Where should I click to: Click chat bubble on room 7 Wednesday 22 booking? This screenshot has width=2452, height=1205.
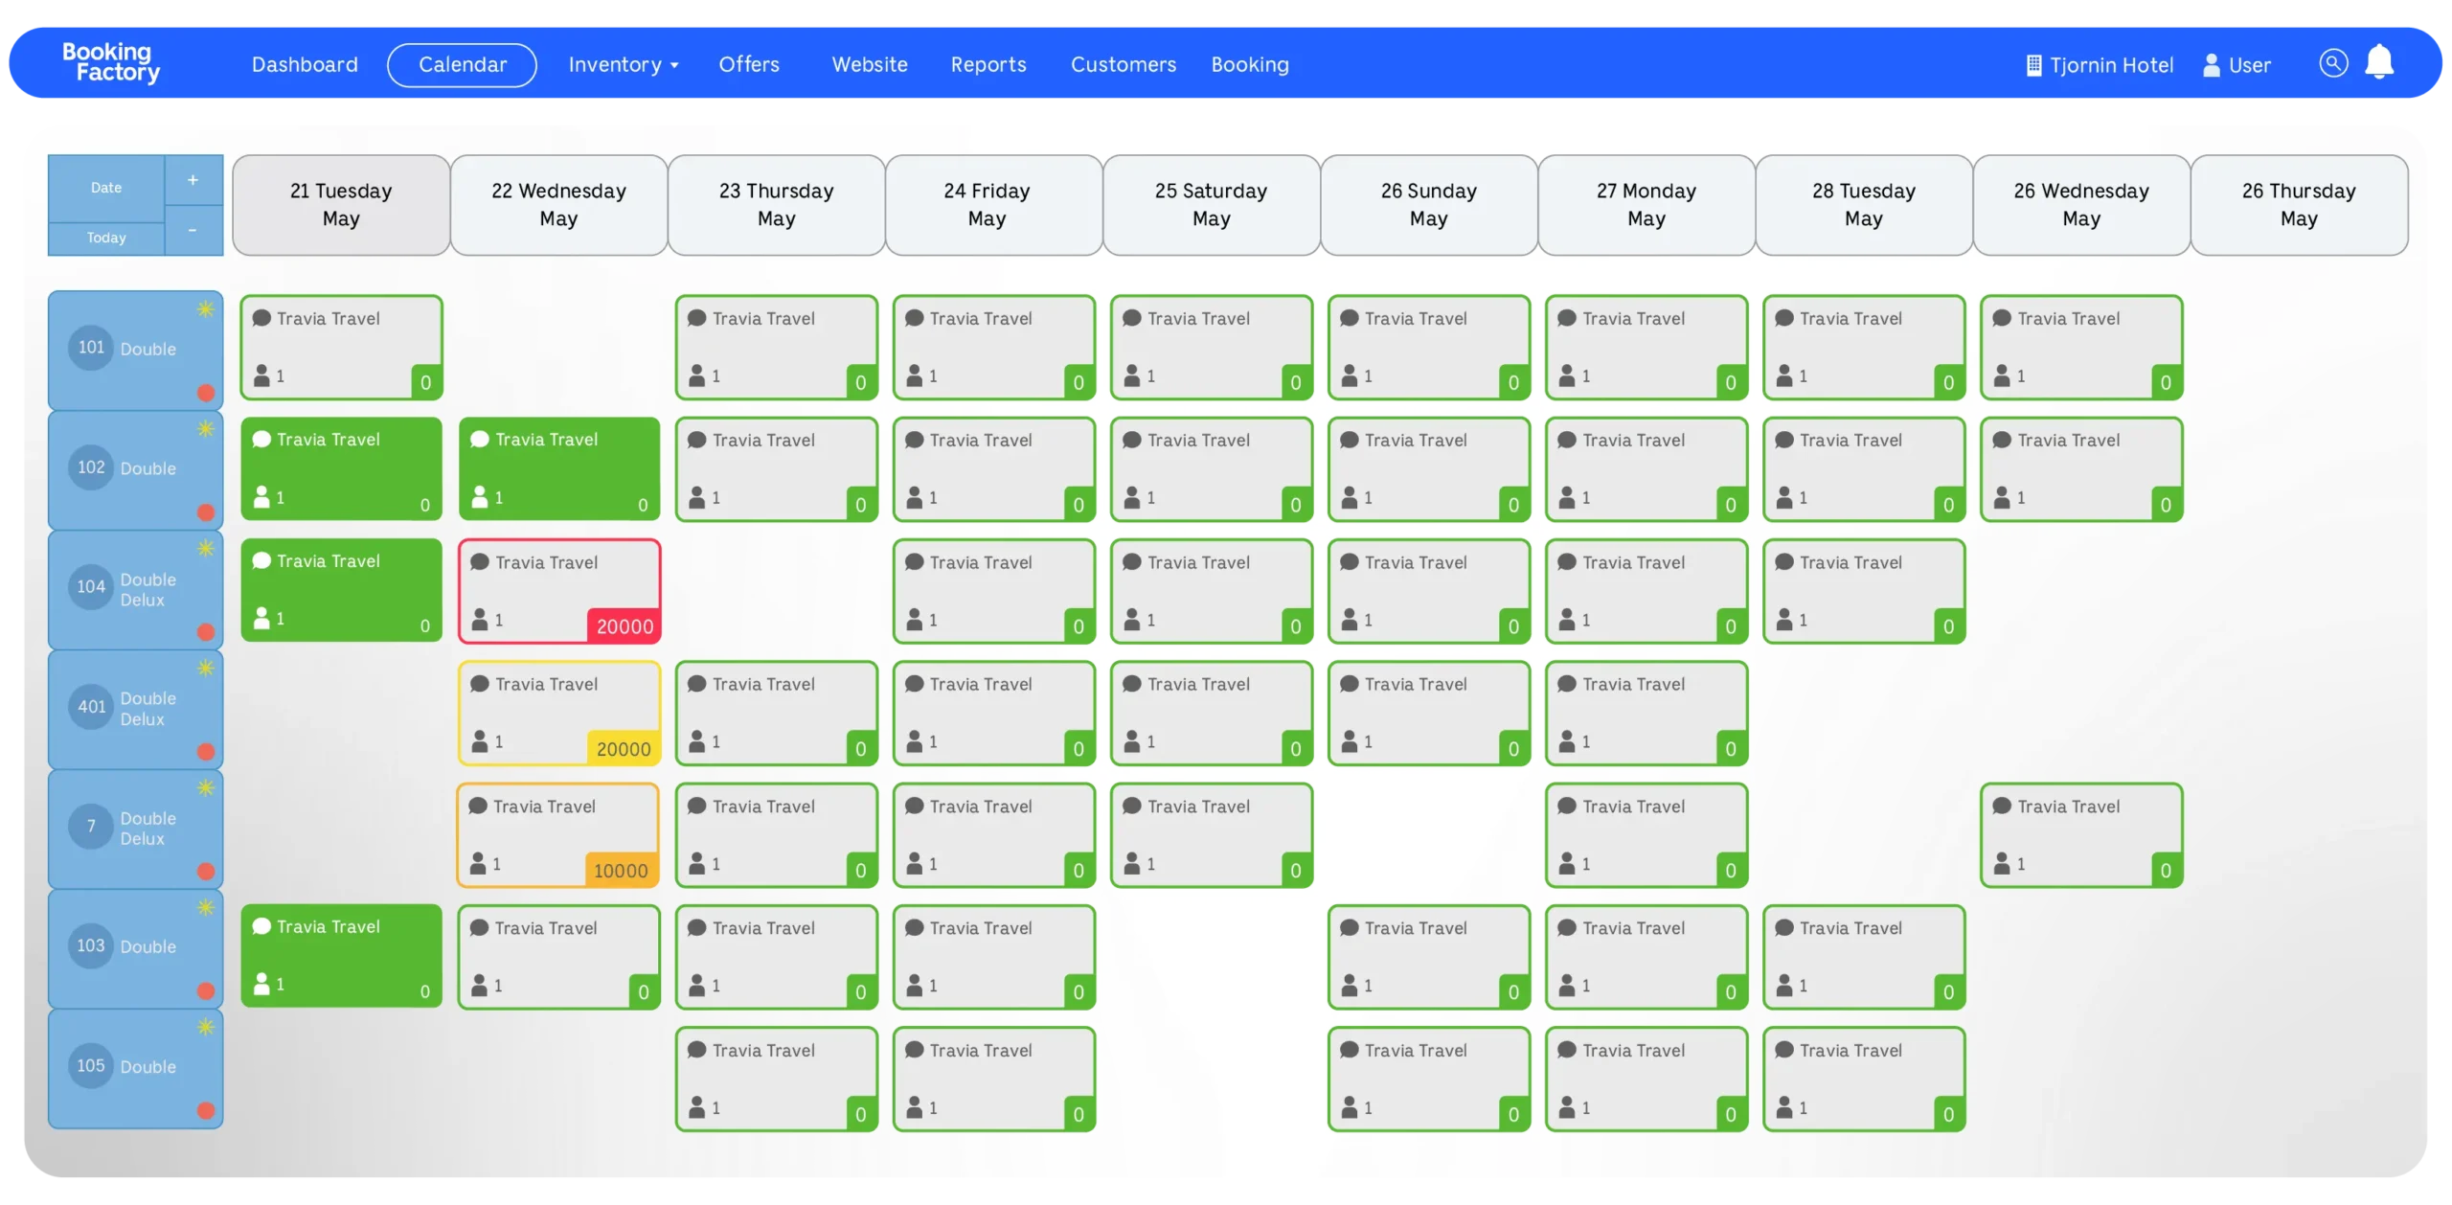[478, 807]
